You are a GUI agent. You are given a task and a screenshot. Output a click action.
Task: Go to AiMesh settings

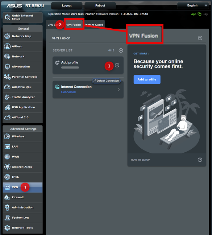pyautogui.click(x=22, y=46)
